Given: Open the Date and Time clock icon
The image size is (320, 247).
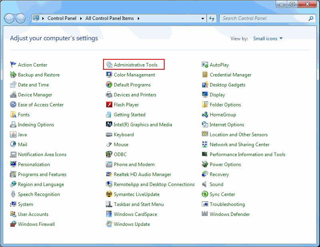Looking at the screenshot, I should 13,84.
